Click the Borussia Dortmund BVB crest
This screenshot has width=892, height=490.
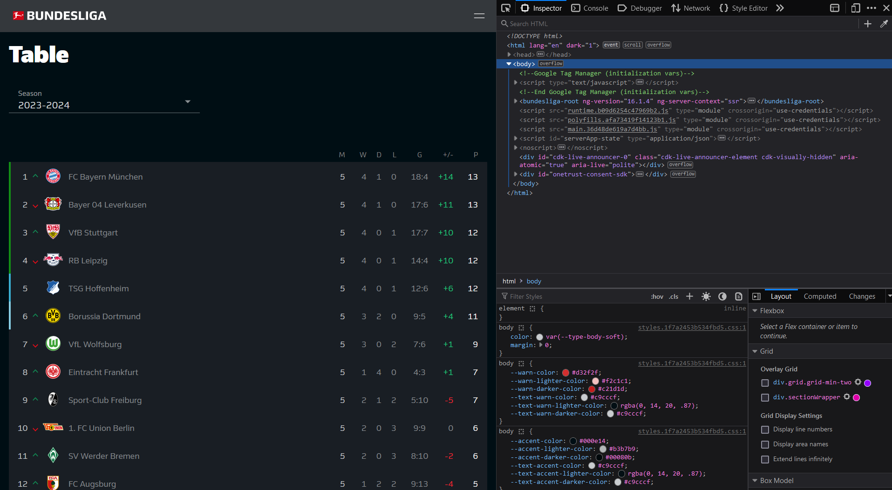(53, 316)
